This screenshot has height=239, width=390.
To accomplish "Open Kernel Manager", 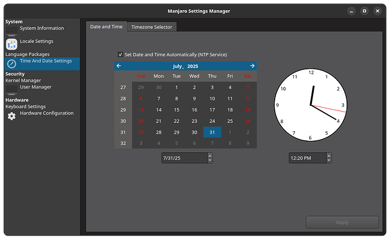I will coord(23,81).
